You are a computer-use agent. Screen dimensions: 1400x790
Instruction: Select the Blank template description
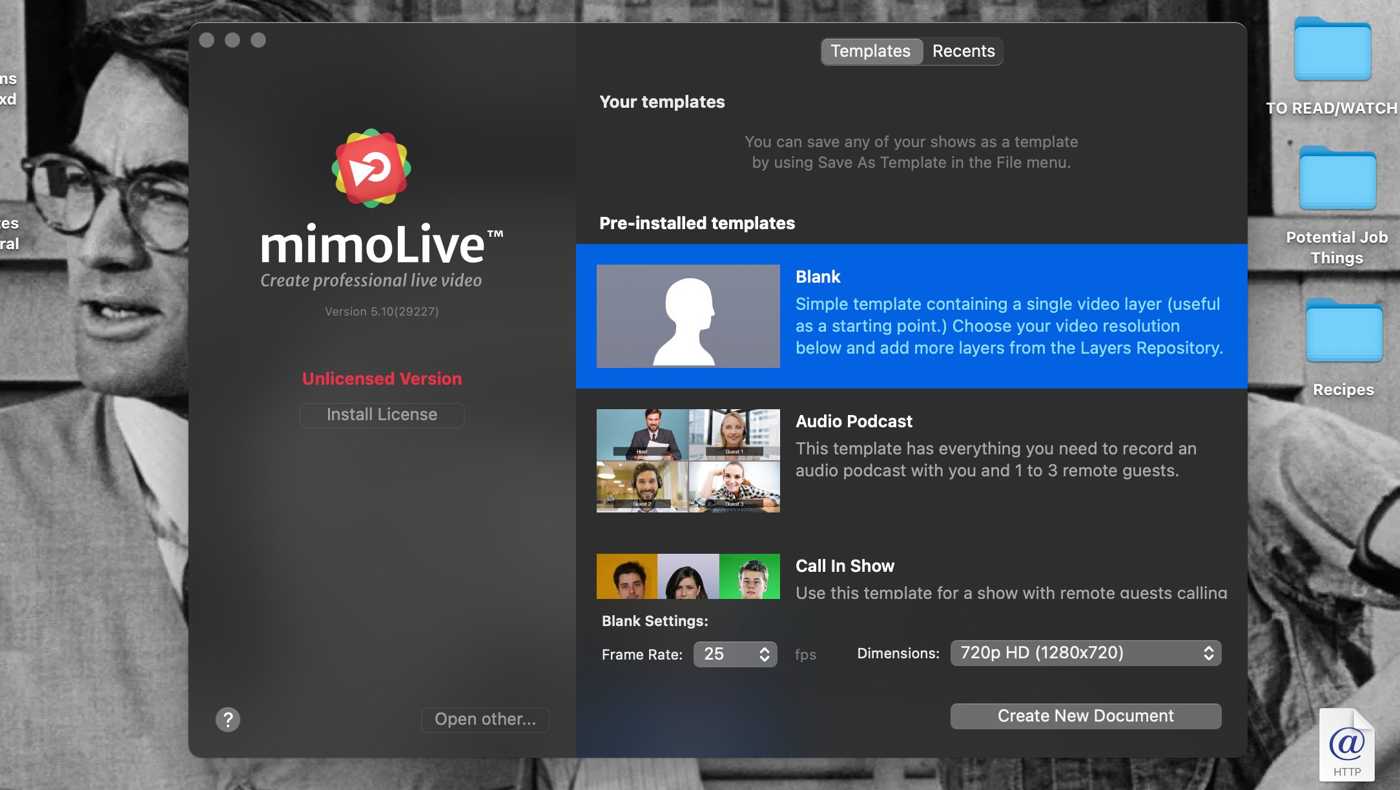tap(1009, 326)
